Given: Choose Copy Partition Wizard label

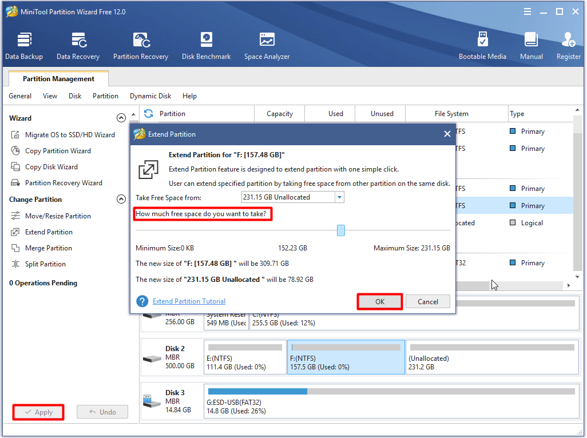Looking at the screenshot, I should point(58,151).
